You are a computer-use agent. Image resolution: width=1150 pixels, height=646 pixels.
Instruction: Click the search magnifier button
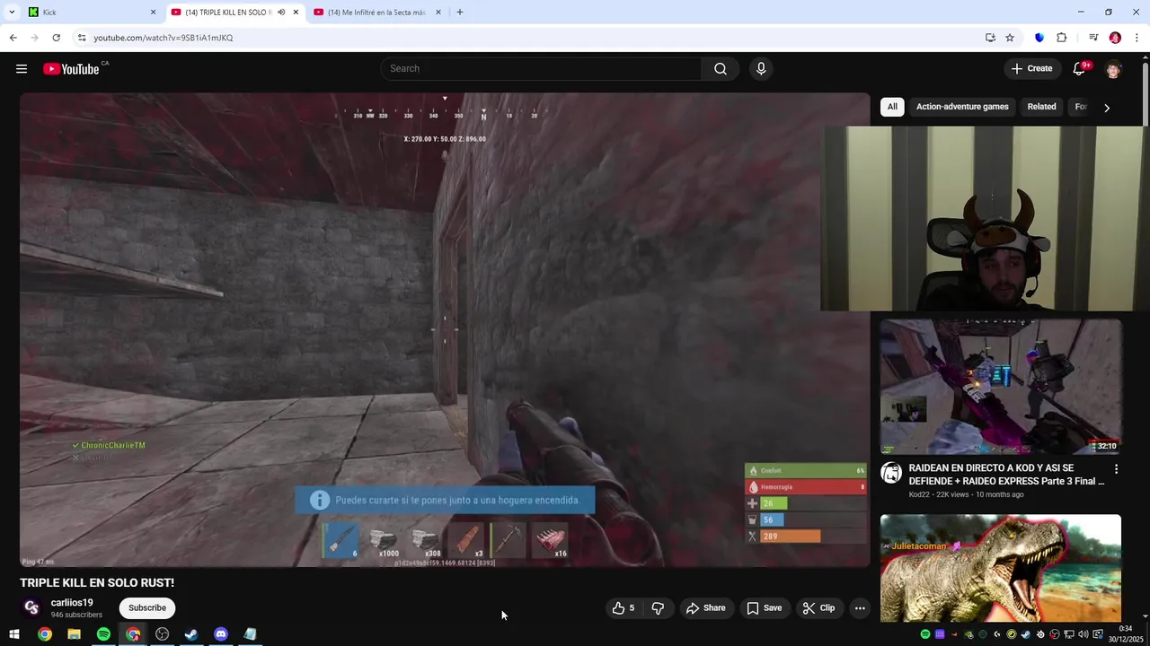pyautogui.click(x=721, y=69)
